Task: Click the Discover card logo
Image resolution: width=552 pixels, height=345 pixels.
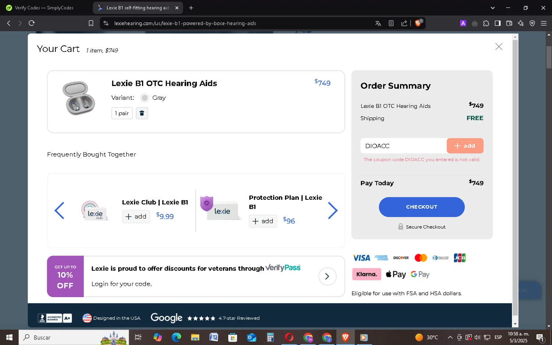Action: tap(401, 258)
